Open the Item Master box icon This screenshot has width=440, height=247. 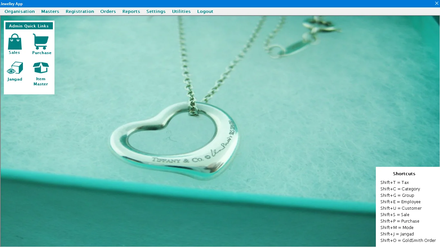41,68
